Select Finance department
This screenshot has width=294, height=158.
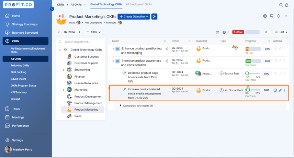coord(79,77)
